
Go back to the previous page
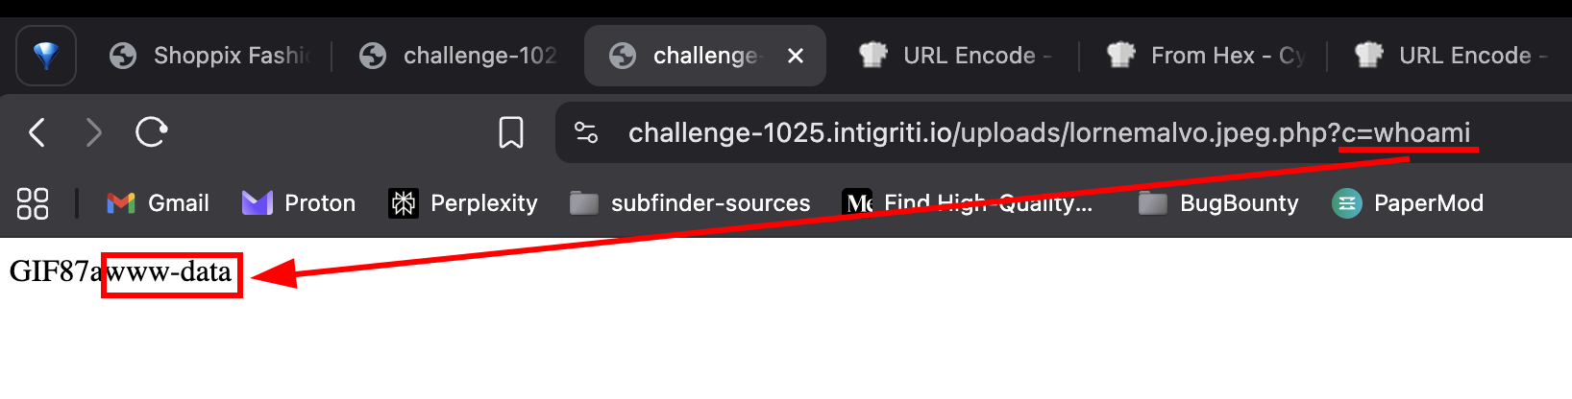click(x=37, y=131)
